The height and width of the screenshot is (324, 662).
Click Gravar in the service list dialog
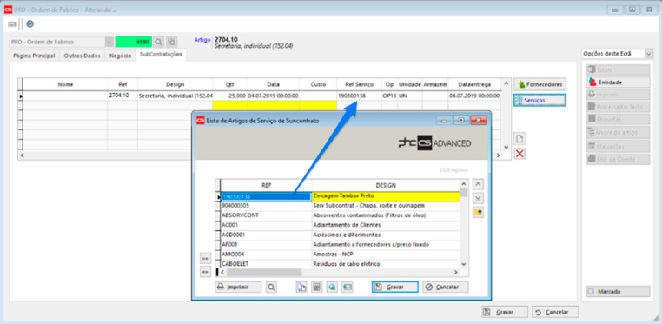[394, 288]
